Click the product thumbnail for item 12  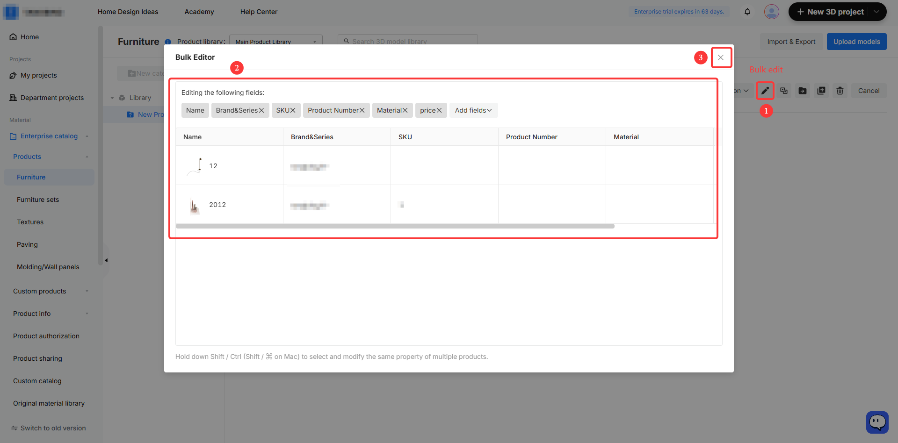[194, 166]
